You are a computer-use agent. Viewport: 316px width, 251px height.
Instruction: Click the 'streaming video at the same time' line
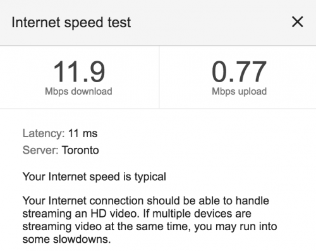(106, 226)
